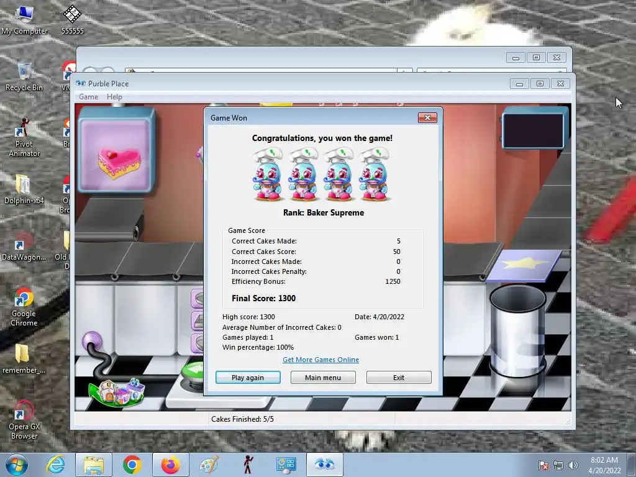Open Control Panel taskbar icon
The height and width of the screenshot is (477, 636).
[x=286, y=465]
